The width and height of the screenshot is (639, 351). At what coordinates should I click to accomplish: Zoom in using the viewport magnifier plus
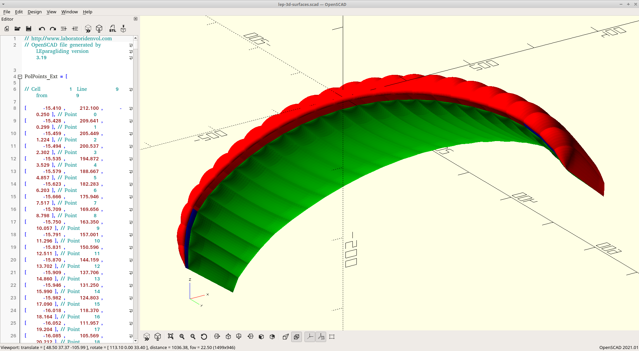click(182, 337)
